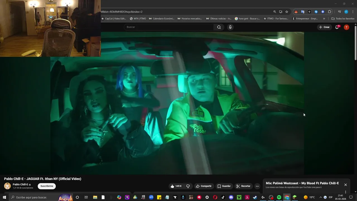The image size is (357, 201).
Task: Focus the YouTube Buscar search field
Action: tap(169, 27)
